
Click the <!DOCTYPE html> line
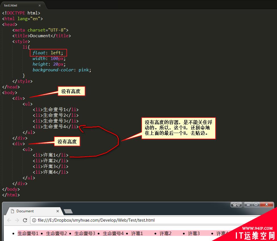pos(21,13)
